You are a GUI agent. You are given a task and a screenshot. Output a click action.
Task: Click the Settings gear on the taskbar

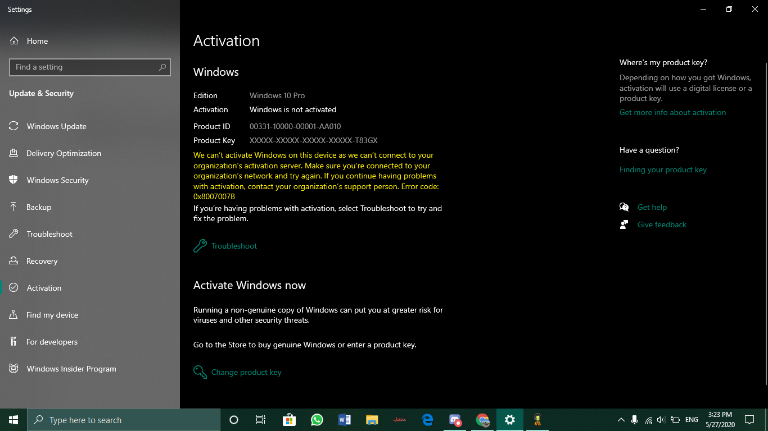click(510, 420)
